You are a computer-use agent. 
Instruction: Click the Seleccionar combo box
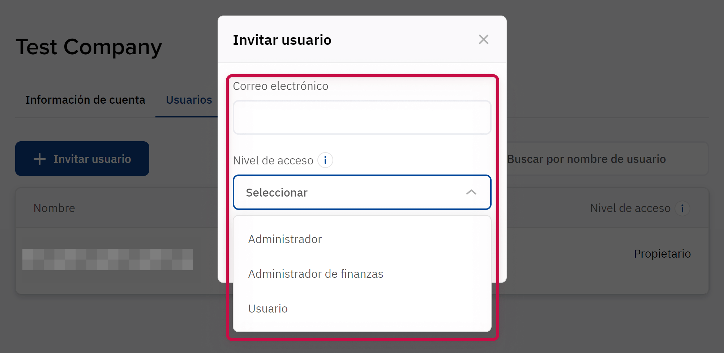362,192
